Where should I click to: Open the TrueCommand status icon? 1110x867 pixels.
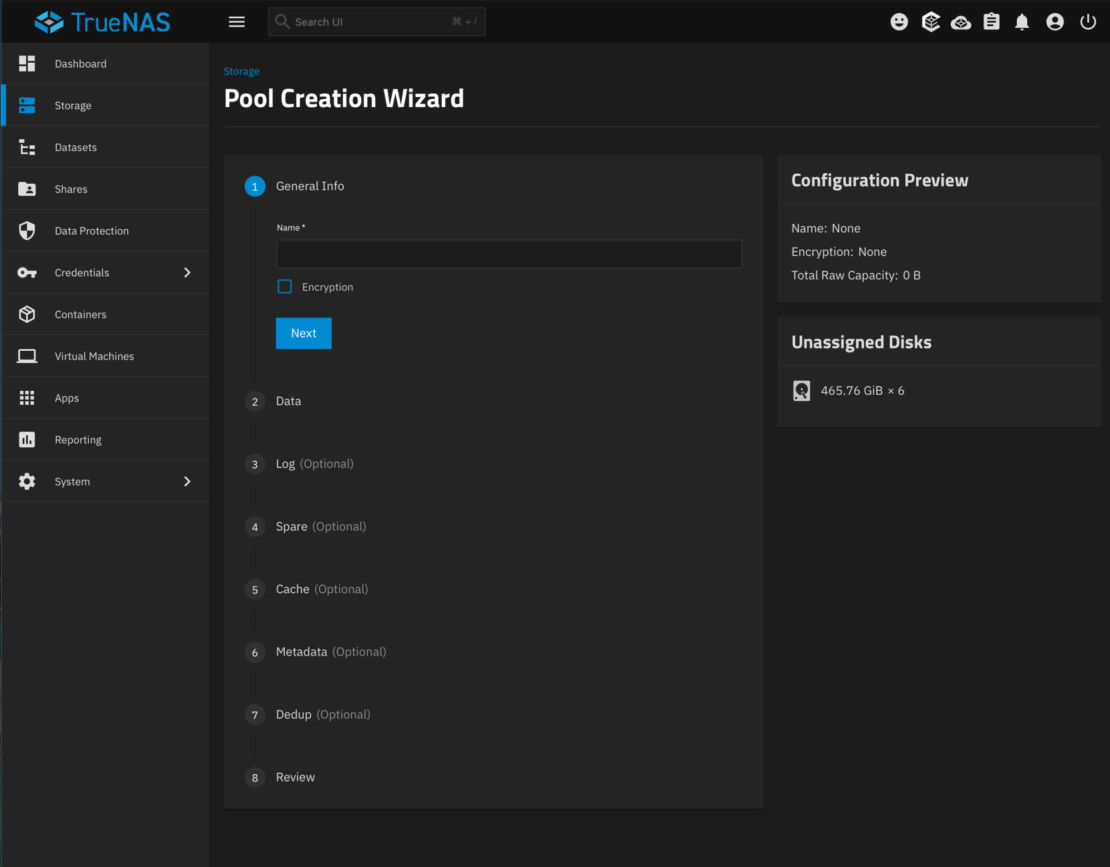961,22
